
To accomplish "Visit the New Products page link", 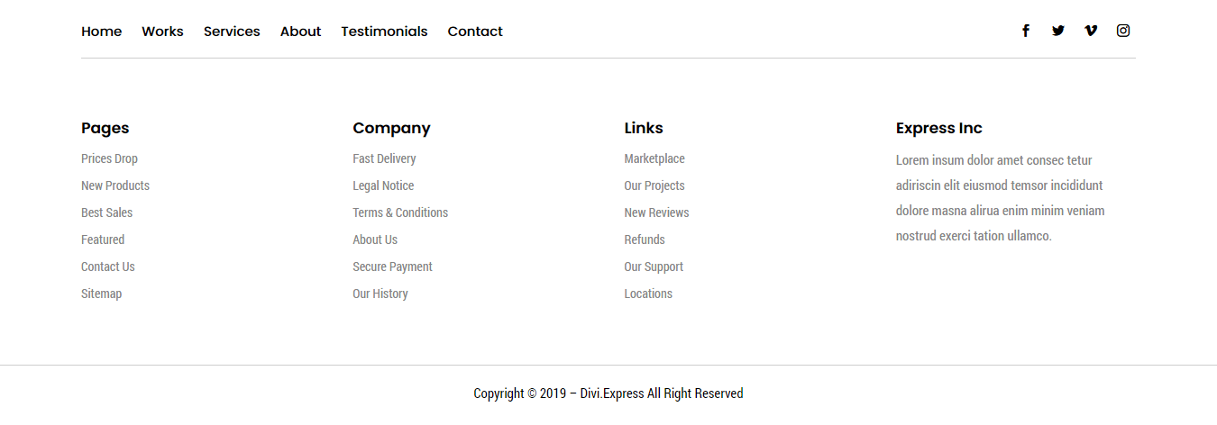I will (115, 185).
